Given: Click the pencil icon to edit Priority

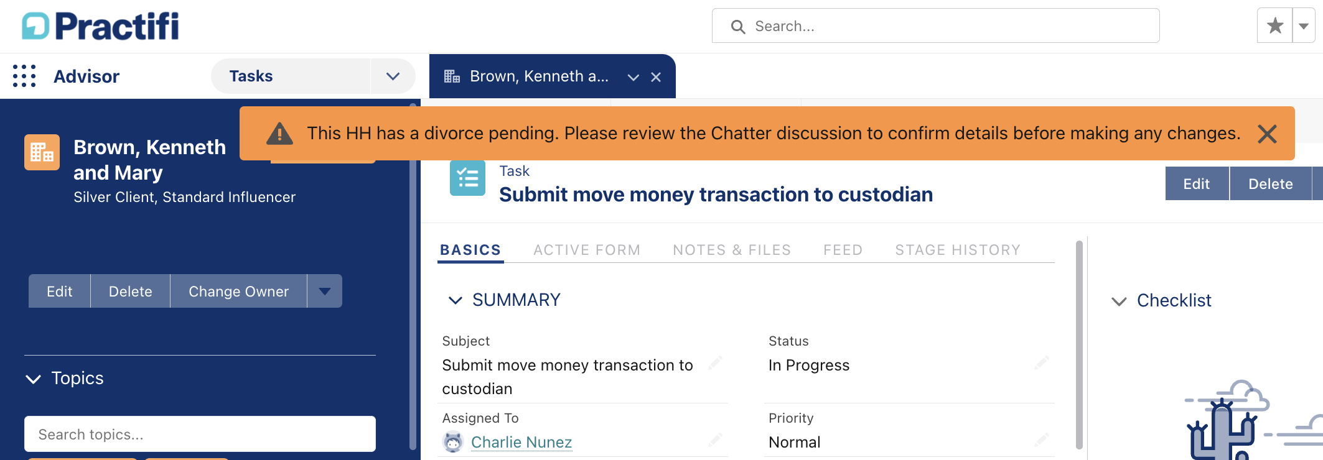Looking at the screenshot, I should (x=1041, y=440).
